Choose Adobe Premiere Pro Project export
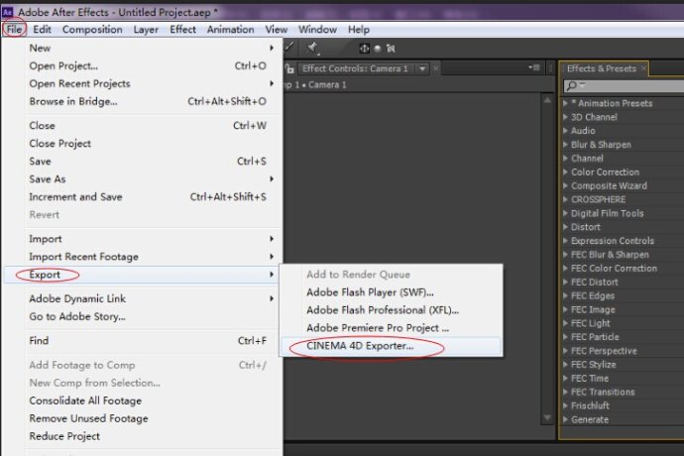684x456 pixels. tap(392, 328)
